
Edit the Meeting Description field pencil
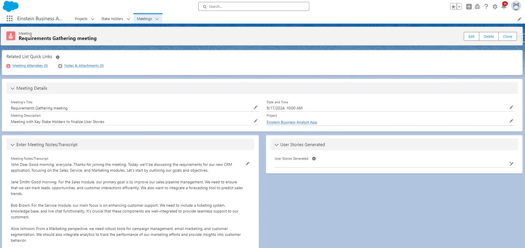tap(256, 120)
